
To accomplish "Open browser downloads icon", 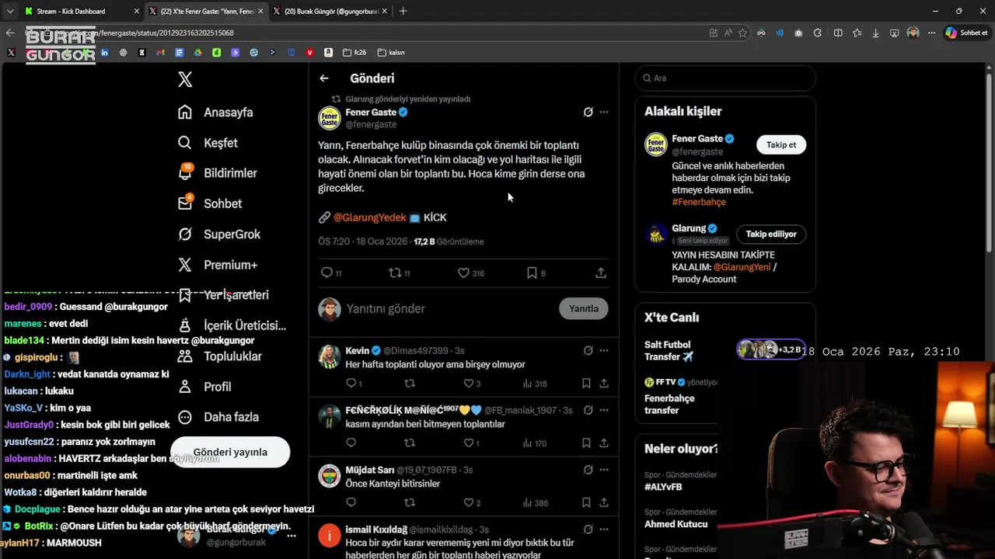I will 876,33.
